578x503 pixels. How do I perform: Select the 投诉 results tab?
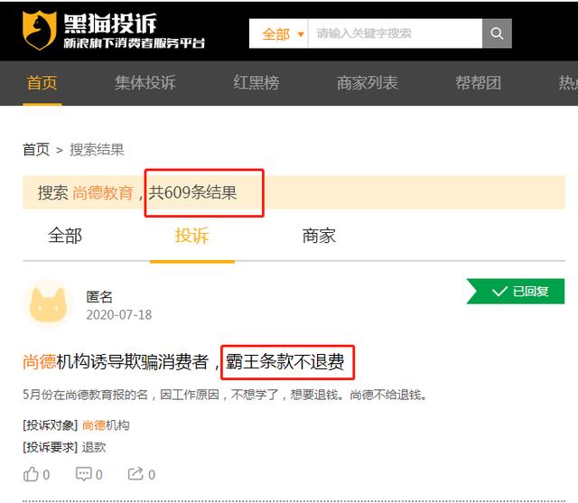click(192, 236)
